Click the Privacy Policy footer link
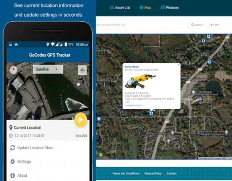 tap(153, 173)
